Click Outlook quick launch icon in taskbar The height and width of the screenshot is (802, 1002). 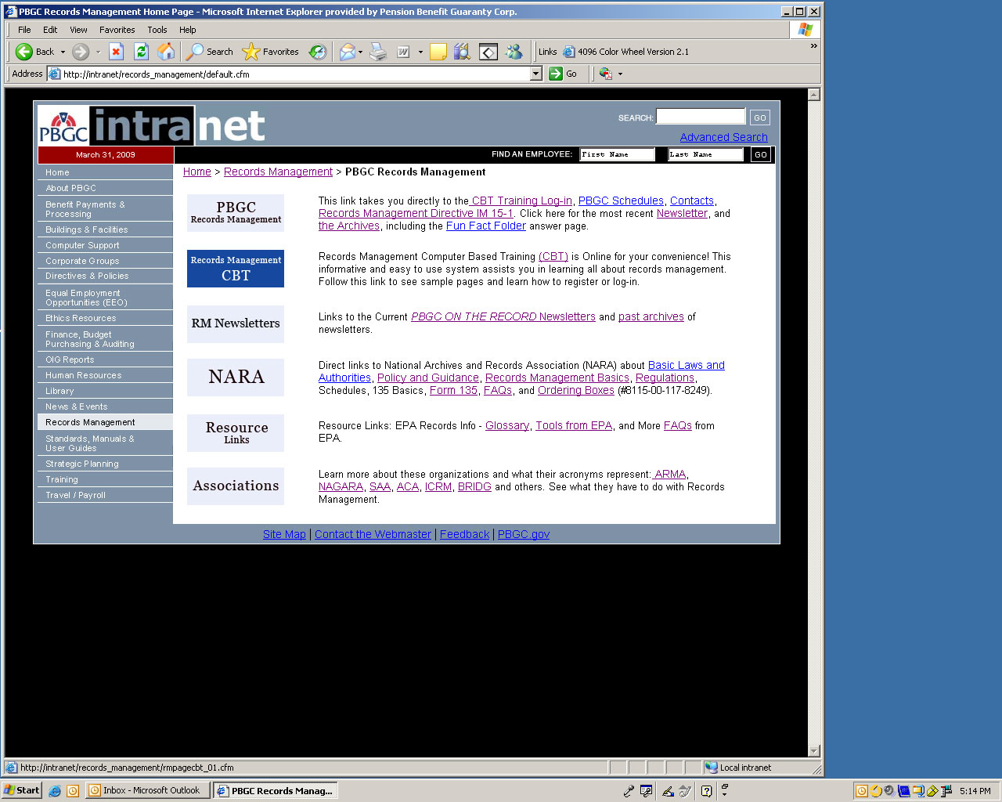click(73, 791)
